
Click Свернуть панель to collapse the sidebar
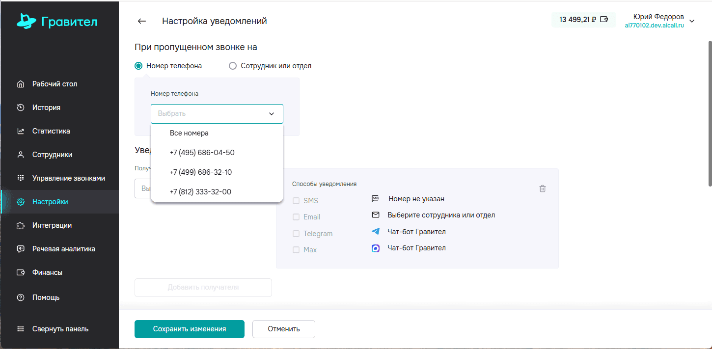[x=59, y=329]
